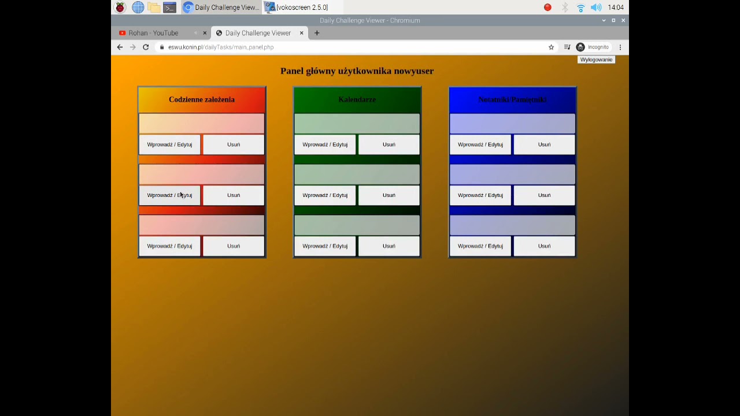Go back in browser history
740x416 pixels.
coord(120,47)
